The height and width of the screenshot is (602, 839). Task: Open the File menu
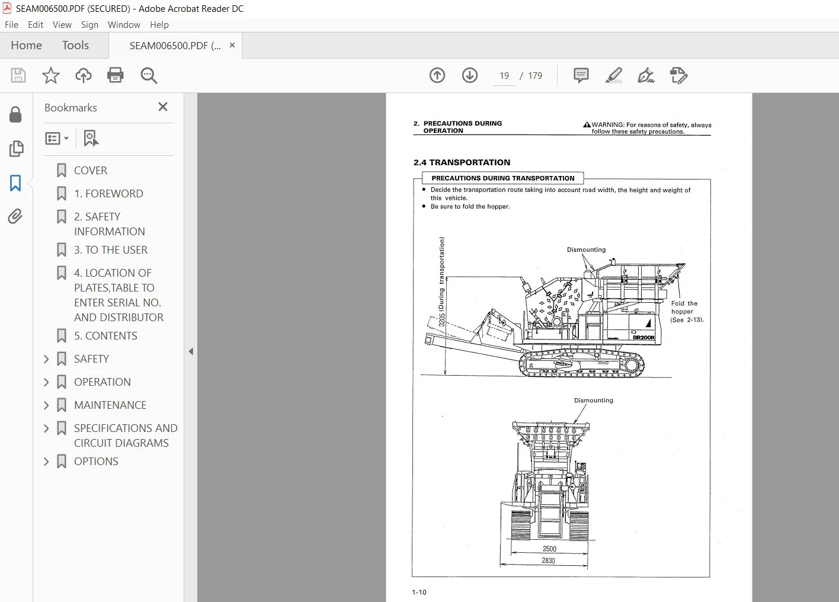(11, 25)
